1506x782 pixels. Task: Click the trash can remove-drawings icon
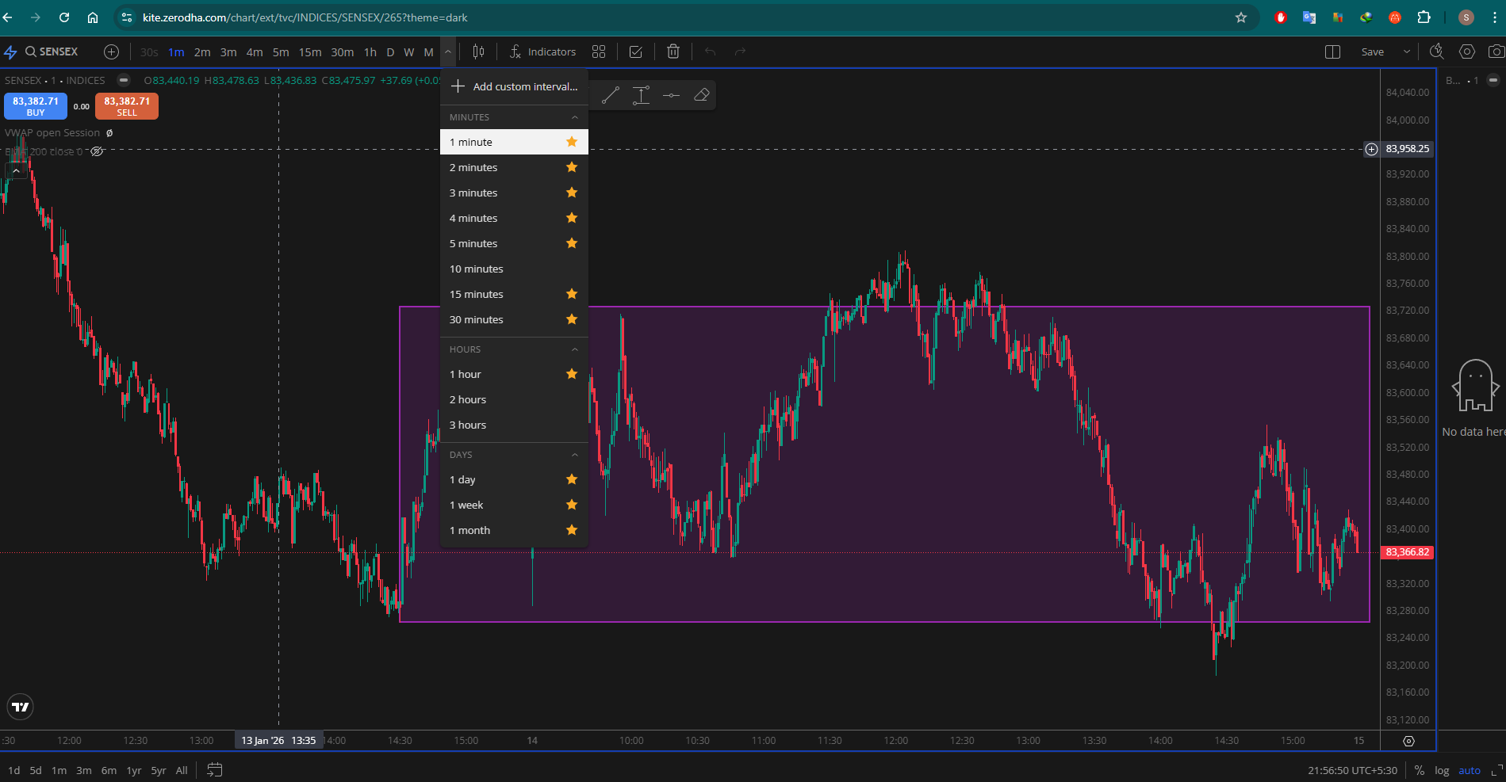pos(673,51)
